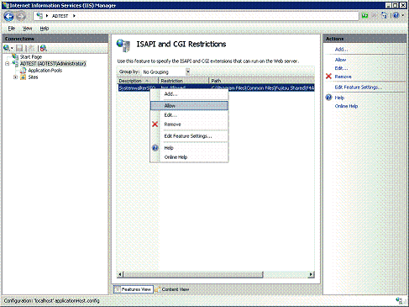Click the help question mark icon in top toolbar

point(396,15)
